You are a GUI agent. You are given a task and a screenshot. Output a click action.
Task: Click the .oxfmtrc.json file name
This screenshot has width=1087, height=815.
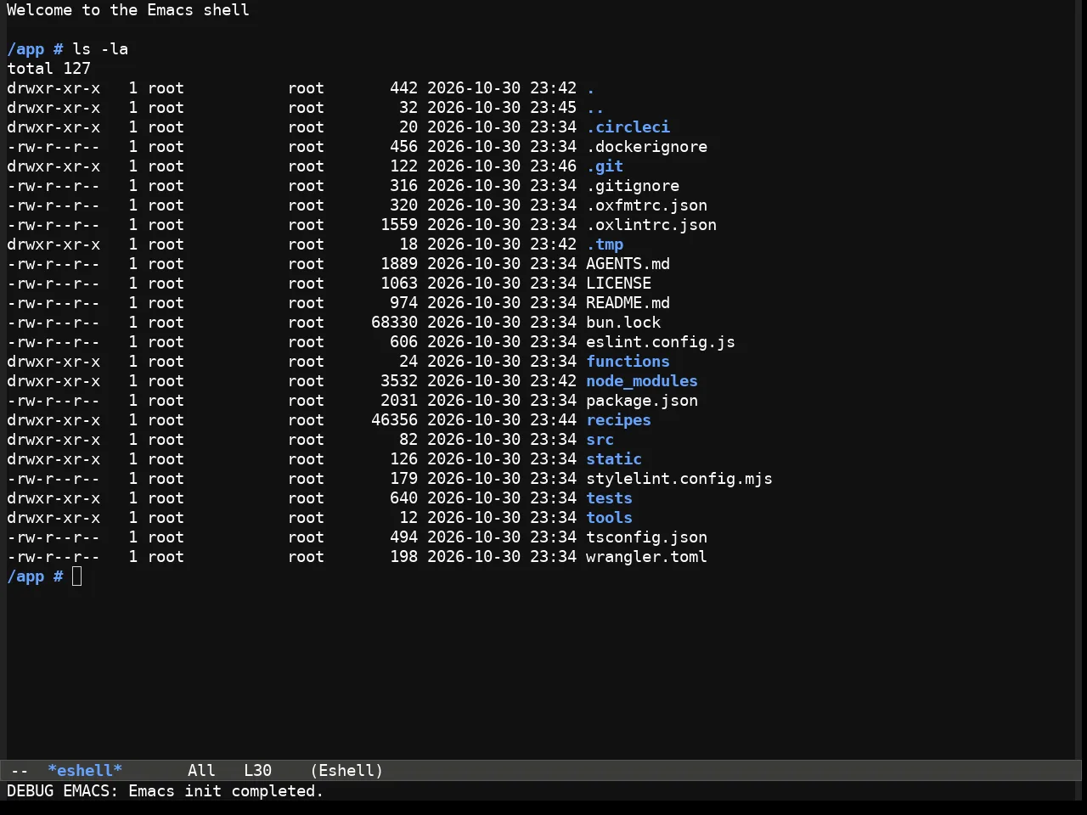pos(646,205)
